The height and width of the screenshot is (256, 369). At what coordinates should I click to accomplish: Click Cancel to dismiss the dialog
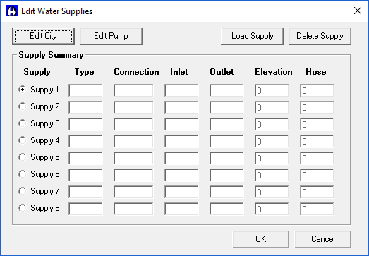(x=322, y=239)
